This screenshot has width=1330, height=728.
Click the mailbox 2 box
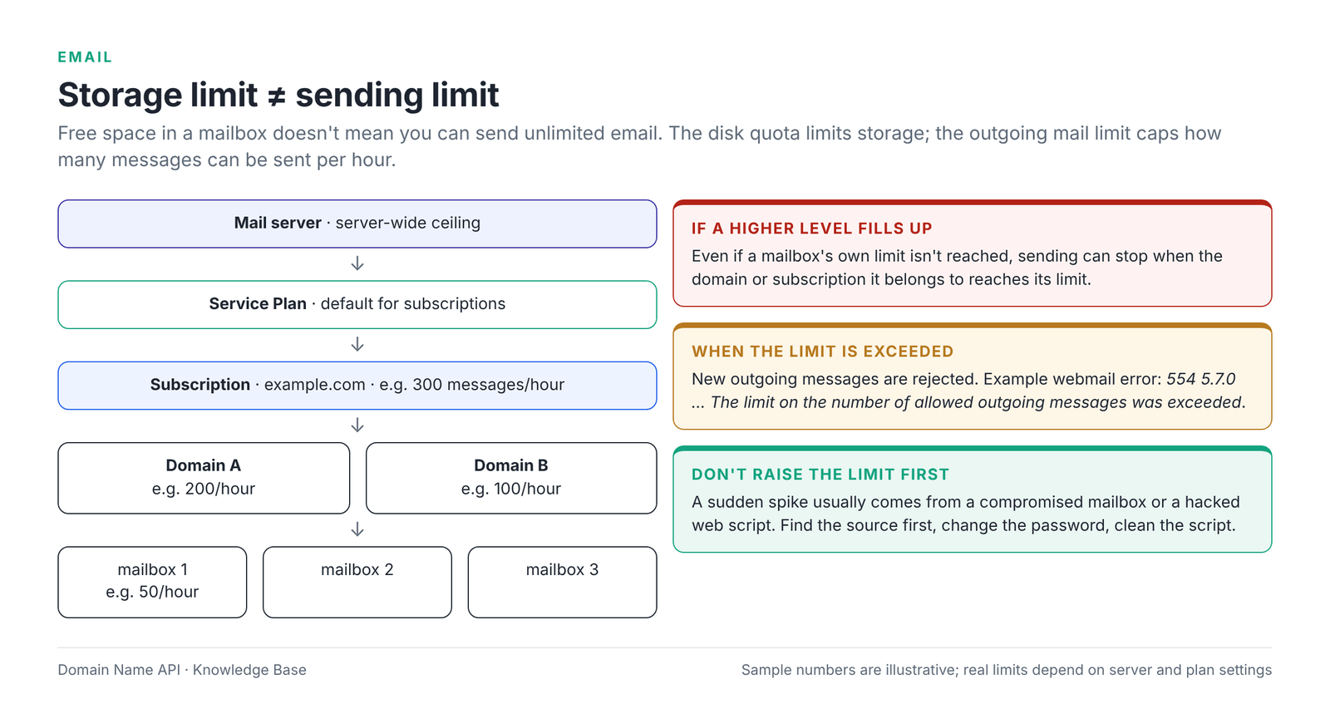point(357,582)
